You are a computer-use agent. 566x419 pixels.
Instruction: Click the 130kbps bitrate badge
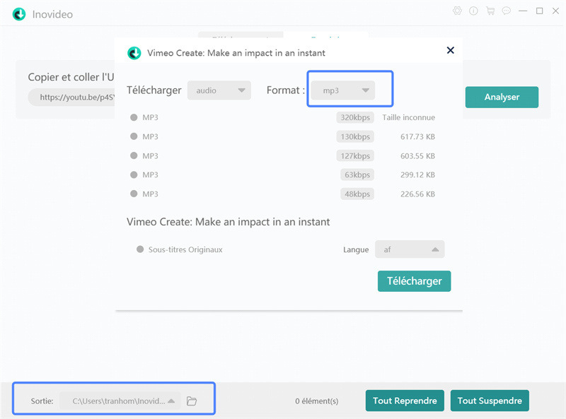click(x=355, y=136)
